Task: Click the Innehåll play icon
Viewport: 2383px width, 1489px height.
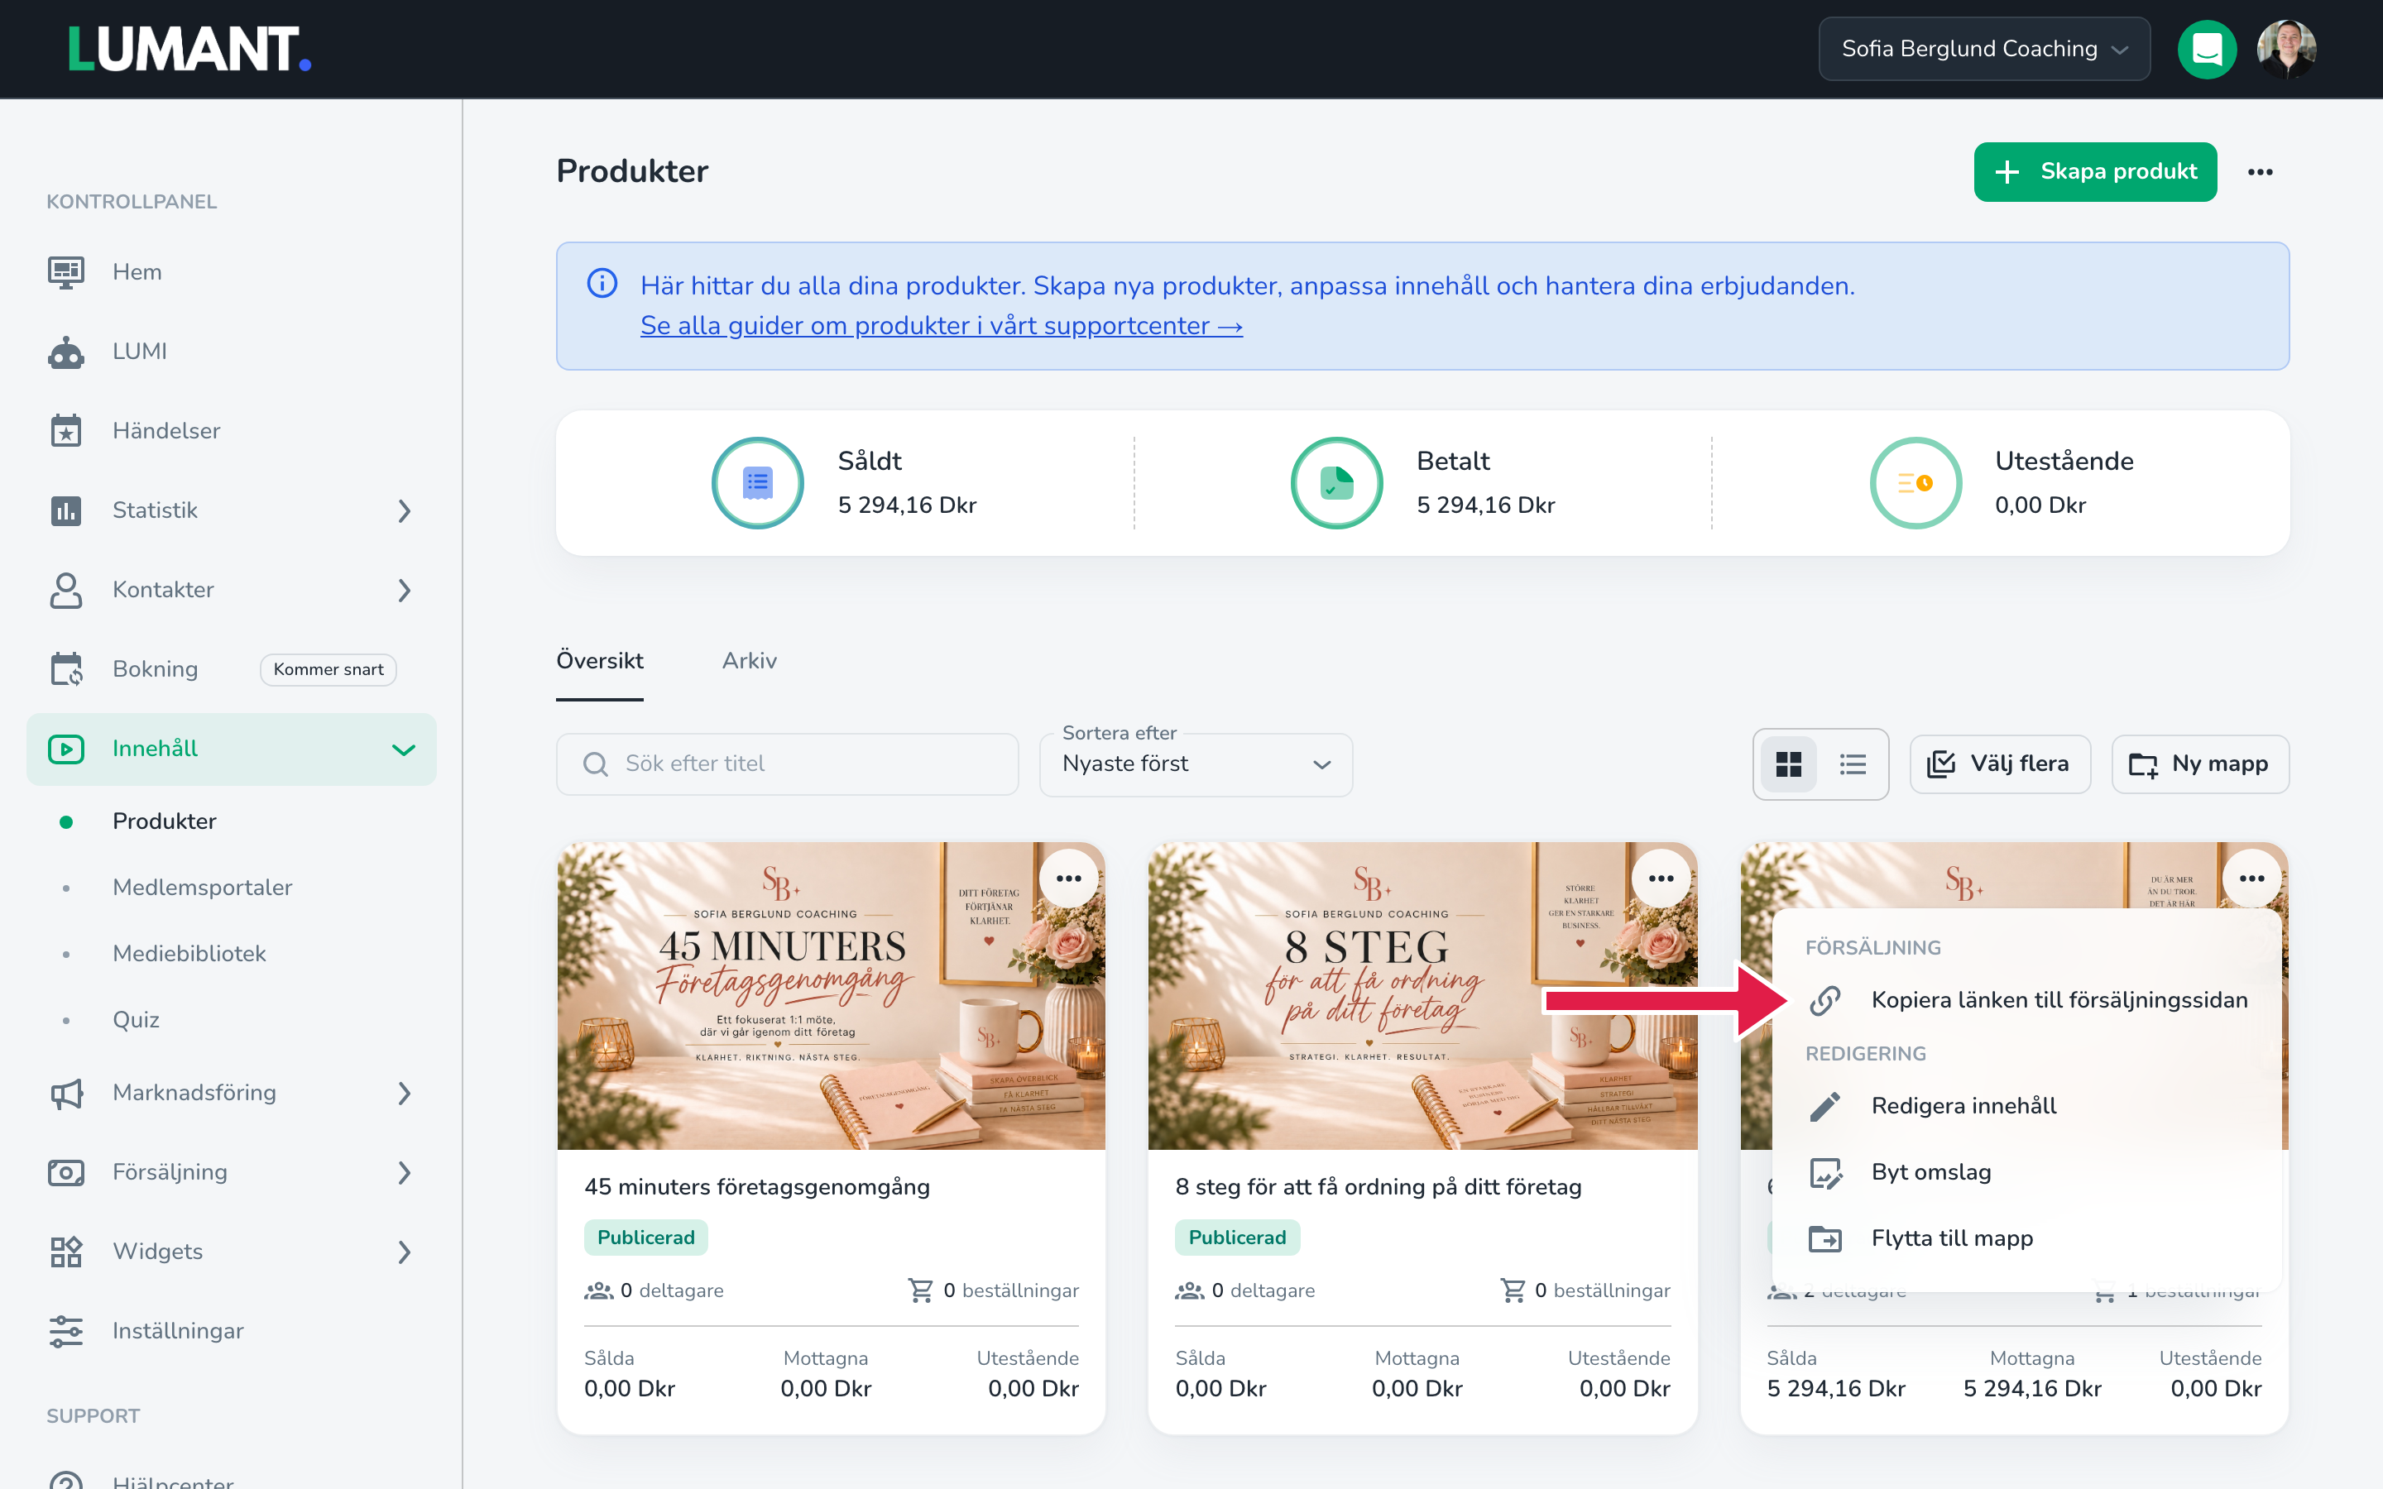Action: 66,749
